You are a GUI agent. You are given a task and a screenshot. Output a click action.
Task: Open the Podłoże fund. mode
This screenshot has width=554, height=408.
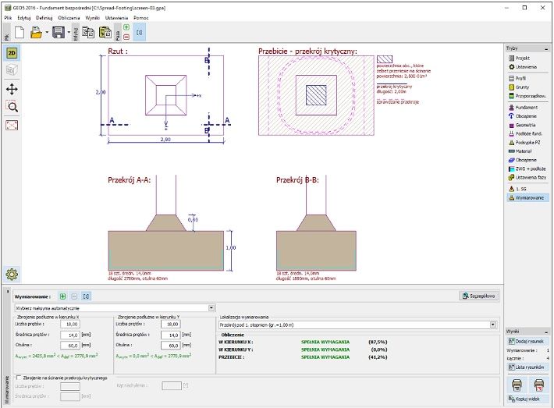[527, 133]
